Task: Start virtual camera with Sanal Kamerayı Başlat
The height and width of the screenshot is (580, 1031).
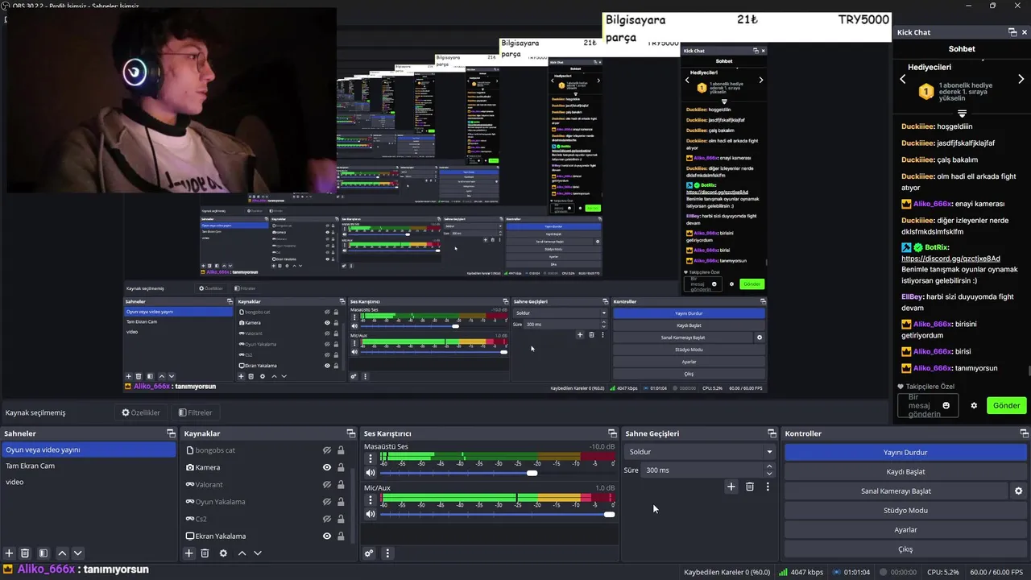Action: pyautogui.click(x=896, y=491)
